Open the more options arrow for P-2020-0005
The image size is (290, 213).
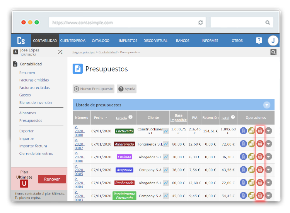click(268, 170)
